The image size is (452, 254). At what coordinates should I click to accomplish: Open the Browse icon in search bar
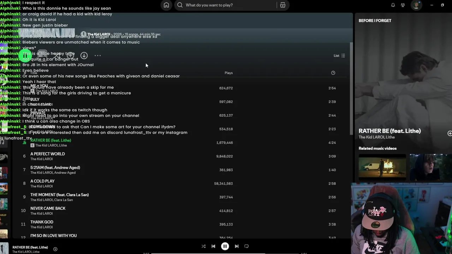282,5
